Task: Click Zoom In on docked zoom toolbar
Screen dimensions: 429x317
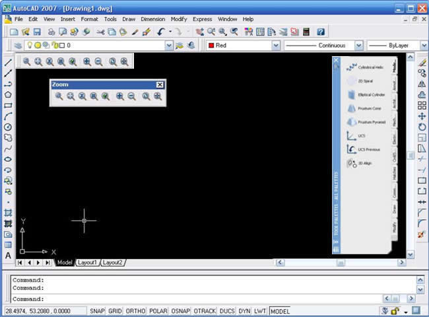Action: tap(87, 61)
